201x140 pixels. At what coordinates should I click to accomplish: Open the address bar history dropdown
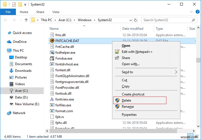pyautogui.click(x=131, y=20)
